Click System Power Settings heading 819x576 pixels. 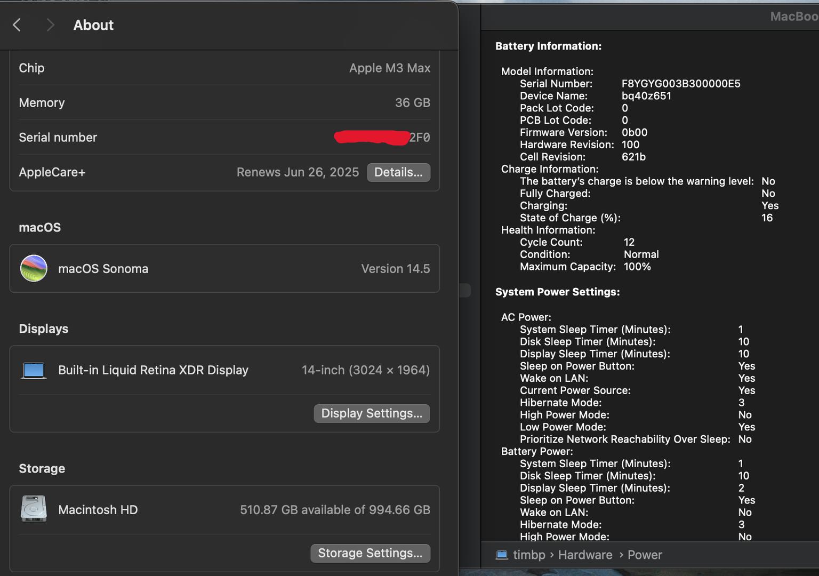tap(557, 292)
